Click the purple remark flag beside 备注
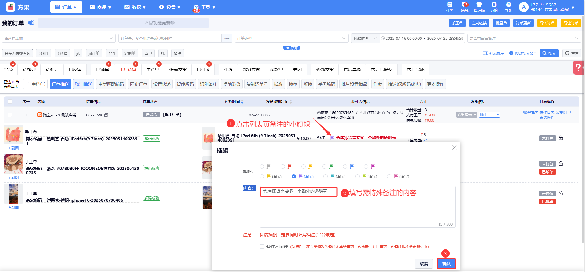Screen dimensions: 585x272 (x=332, y=138)
